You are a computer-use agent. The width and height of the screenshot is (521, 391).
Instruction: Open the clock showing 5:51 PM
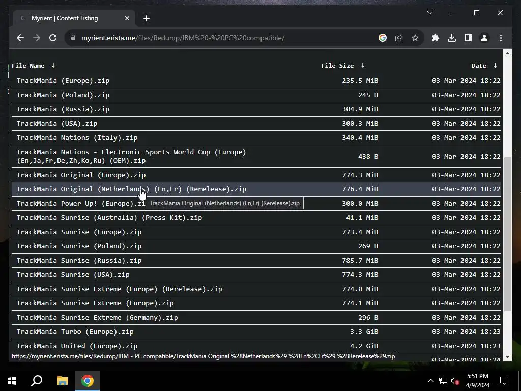[x=477, y=381]
